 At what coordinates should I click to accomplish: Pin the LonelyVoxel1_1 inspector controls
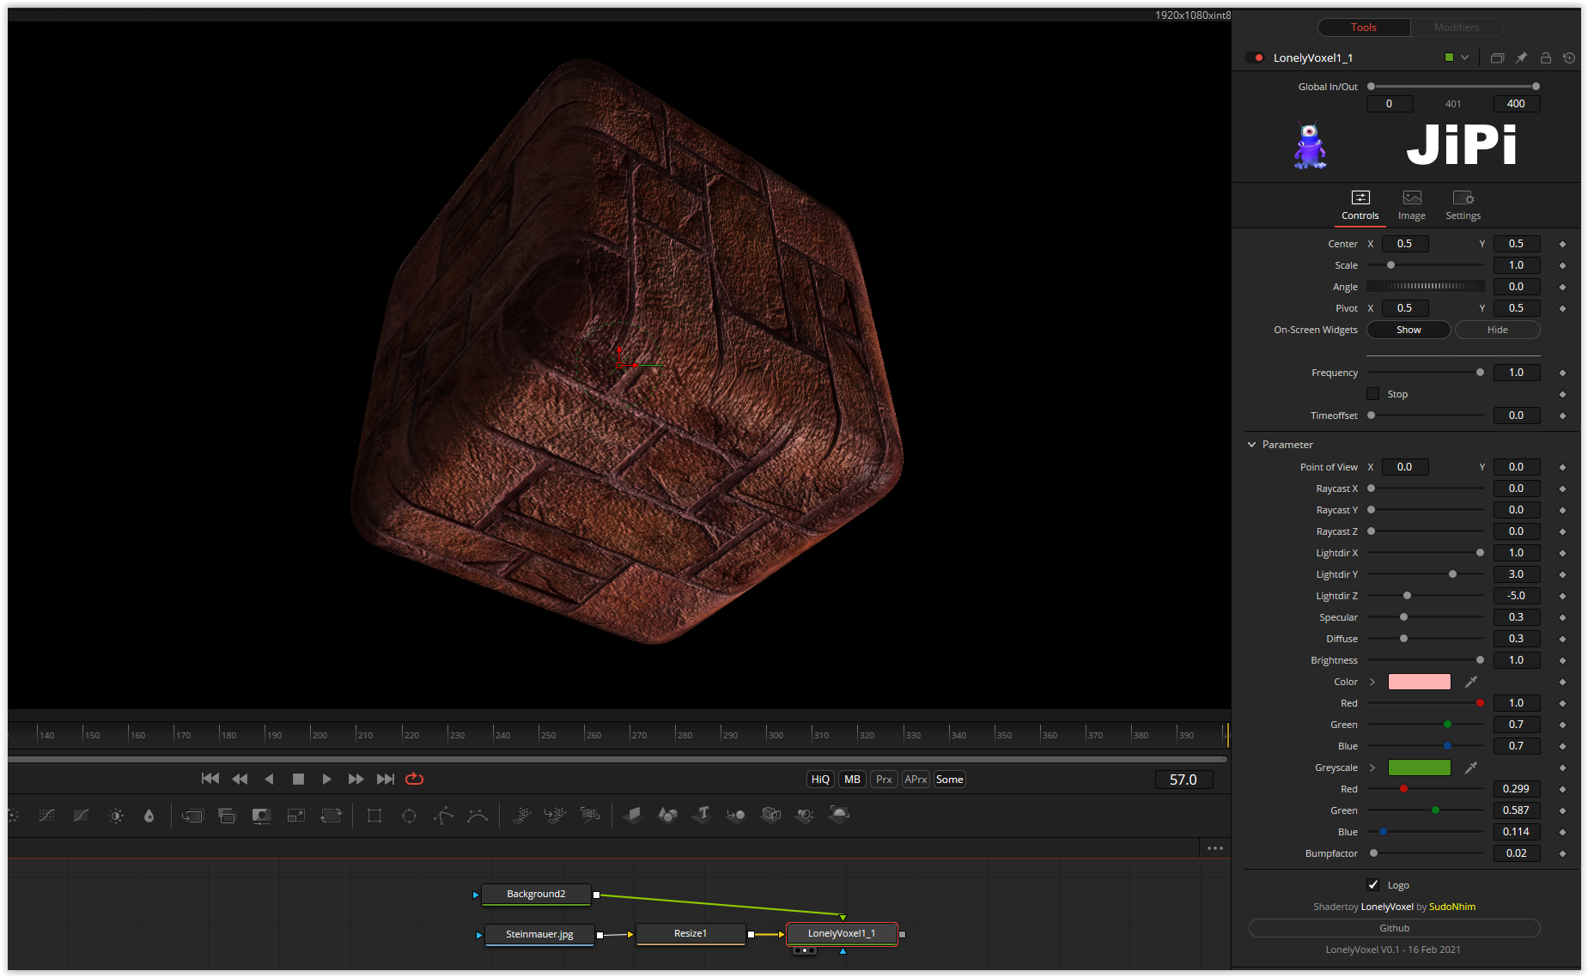tap(1521, 58)
